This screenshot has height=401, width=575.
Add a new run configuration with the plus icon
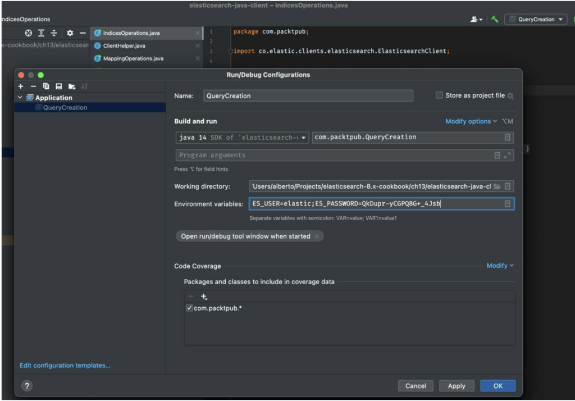[20, 86]
